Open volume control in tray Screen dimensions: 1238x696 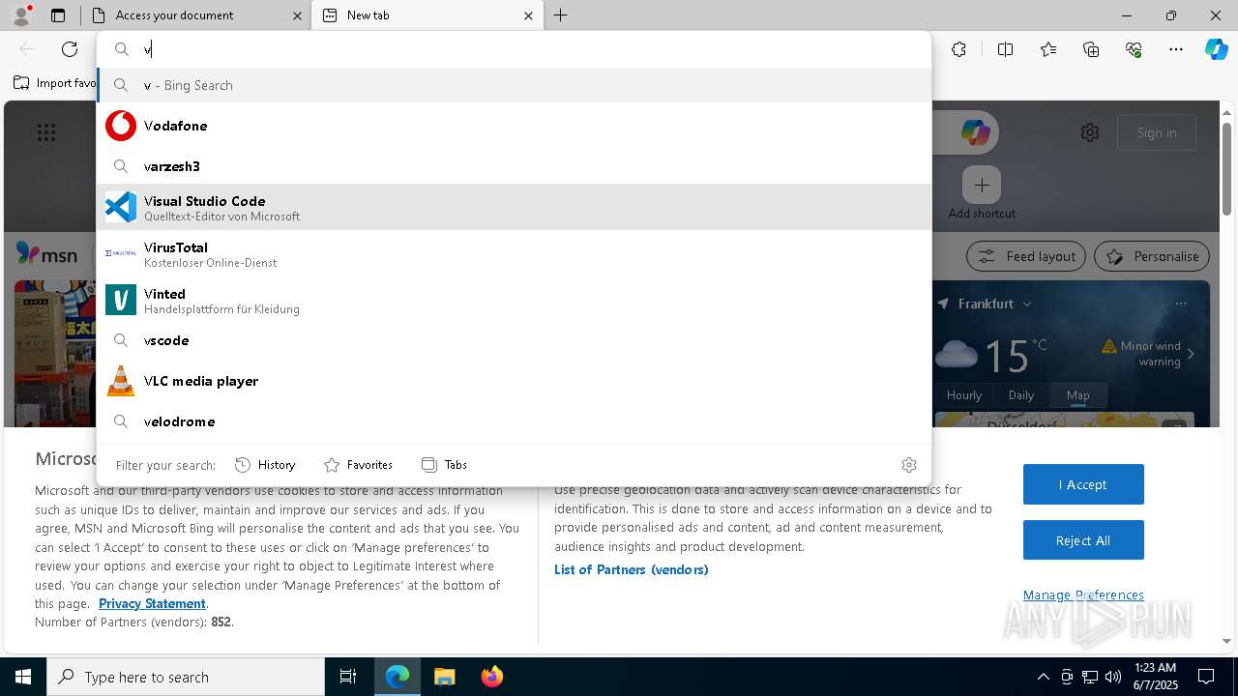[1113, 677]
